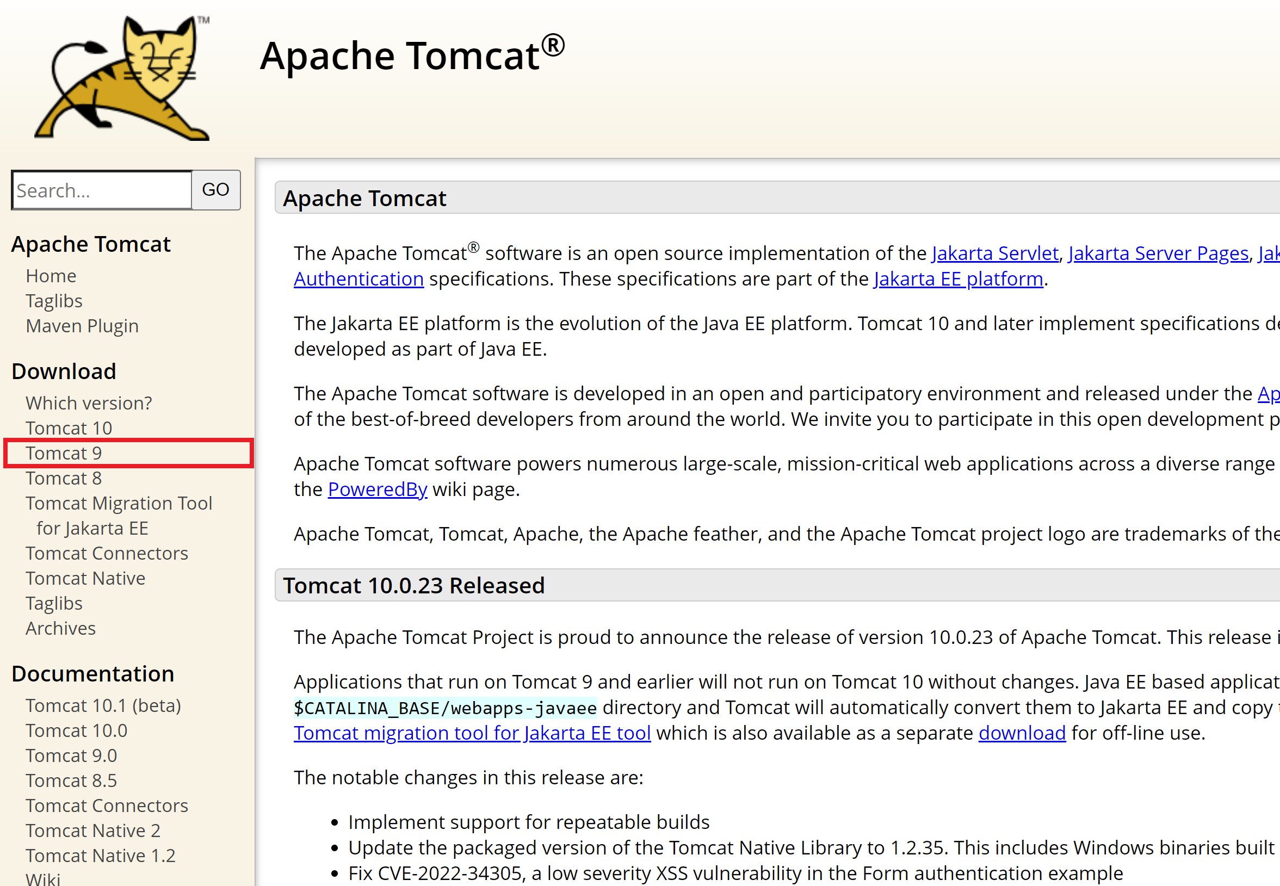Open Tomcat Native under Download

(85, 579)
